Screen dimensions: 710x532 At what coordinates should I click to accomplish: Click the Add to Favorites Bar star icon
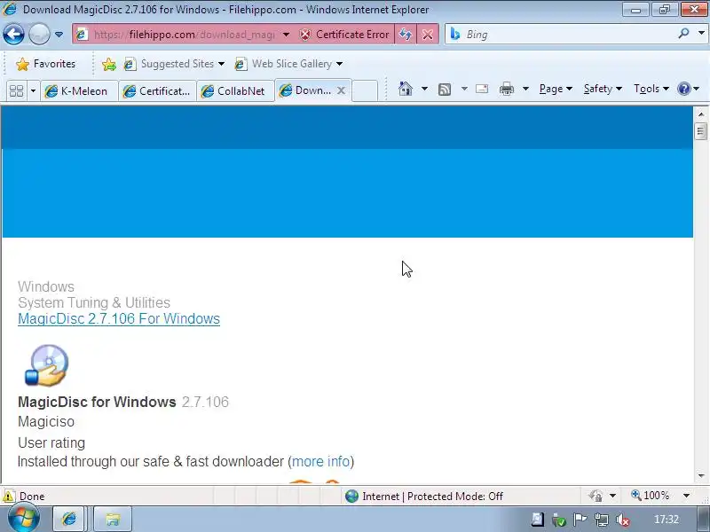tap(108, 64)
